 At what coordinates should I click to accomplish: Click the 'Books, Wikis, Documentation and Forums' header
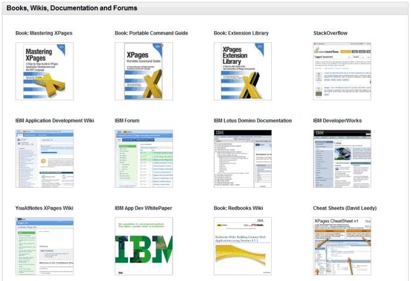(x=72, y=8)
